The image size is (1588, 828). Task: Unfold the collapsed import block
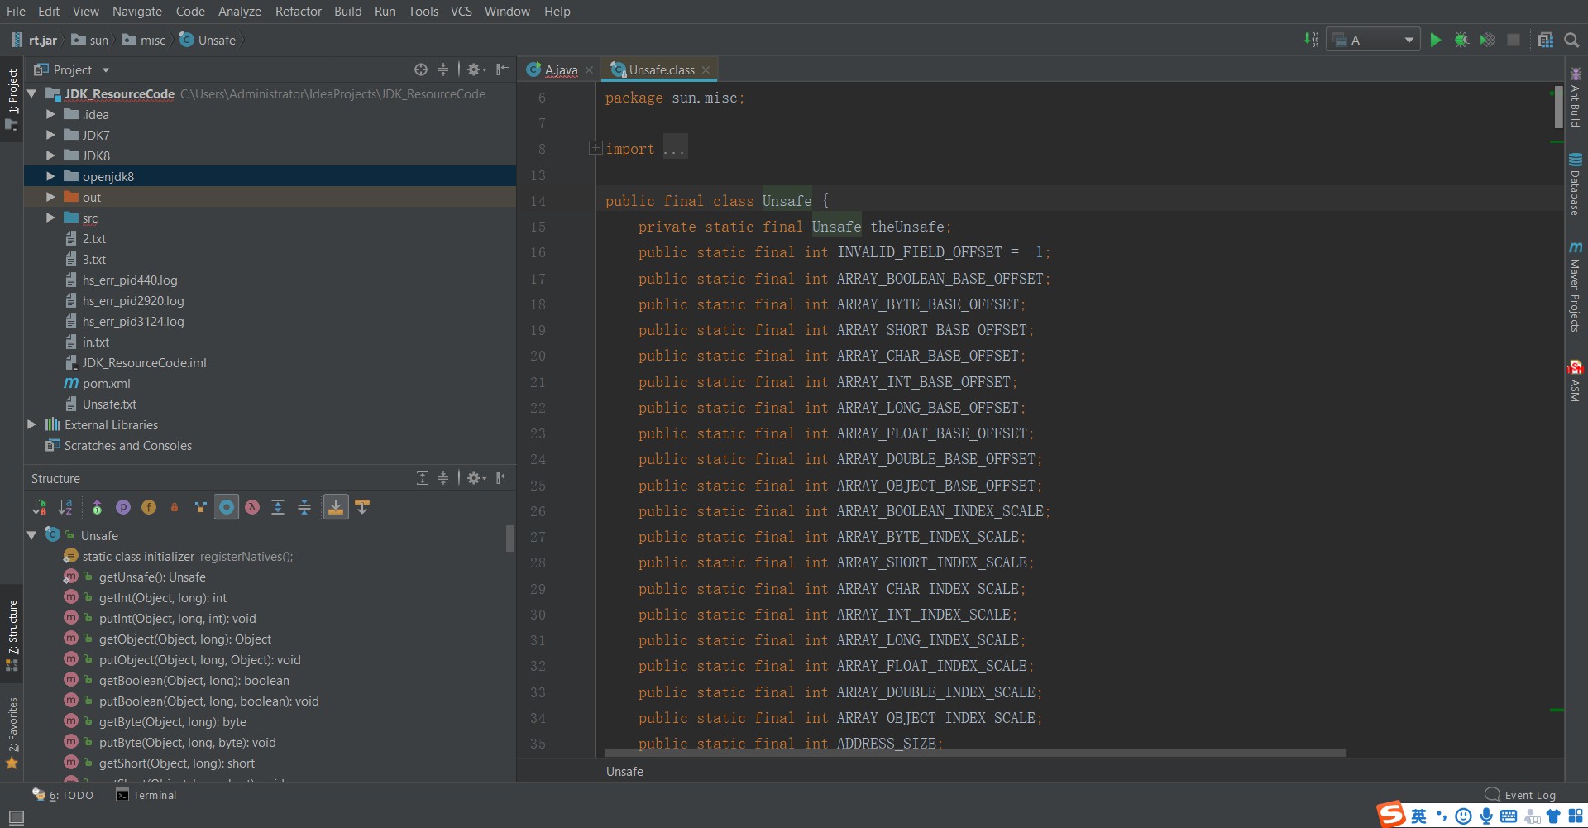click(x=595, y=148)
